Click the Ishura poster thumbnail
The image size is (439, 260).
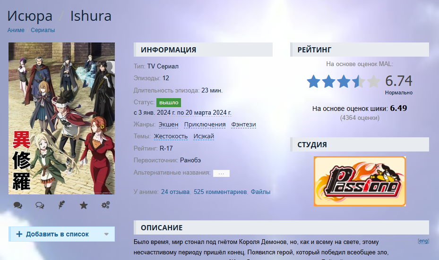61,118
